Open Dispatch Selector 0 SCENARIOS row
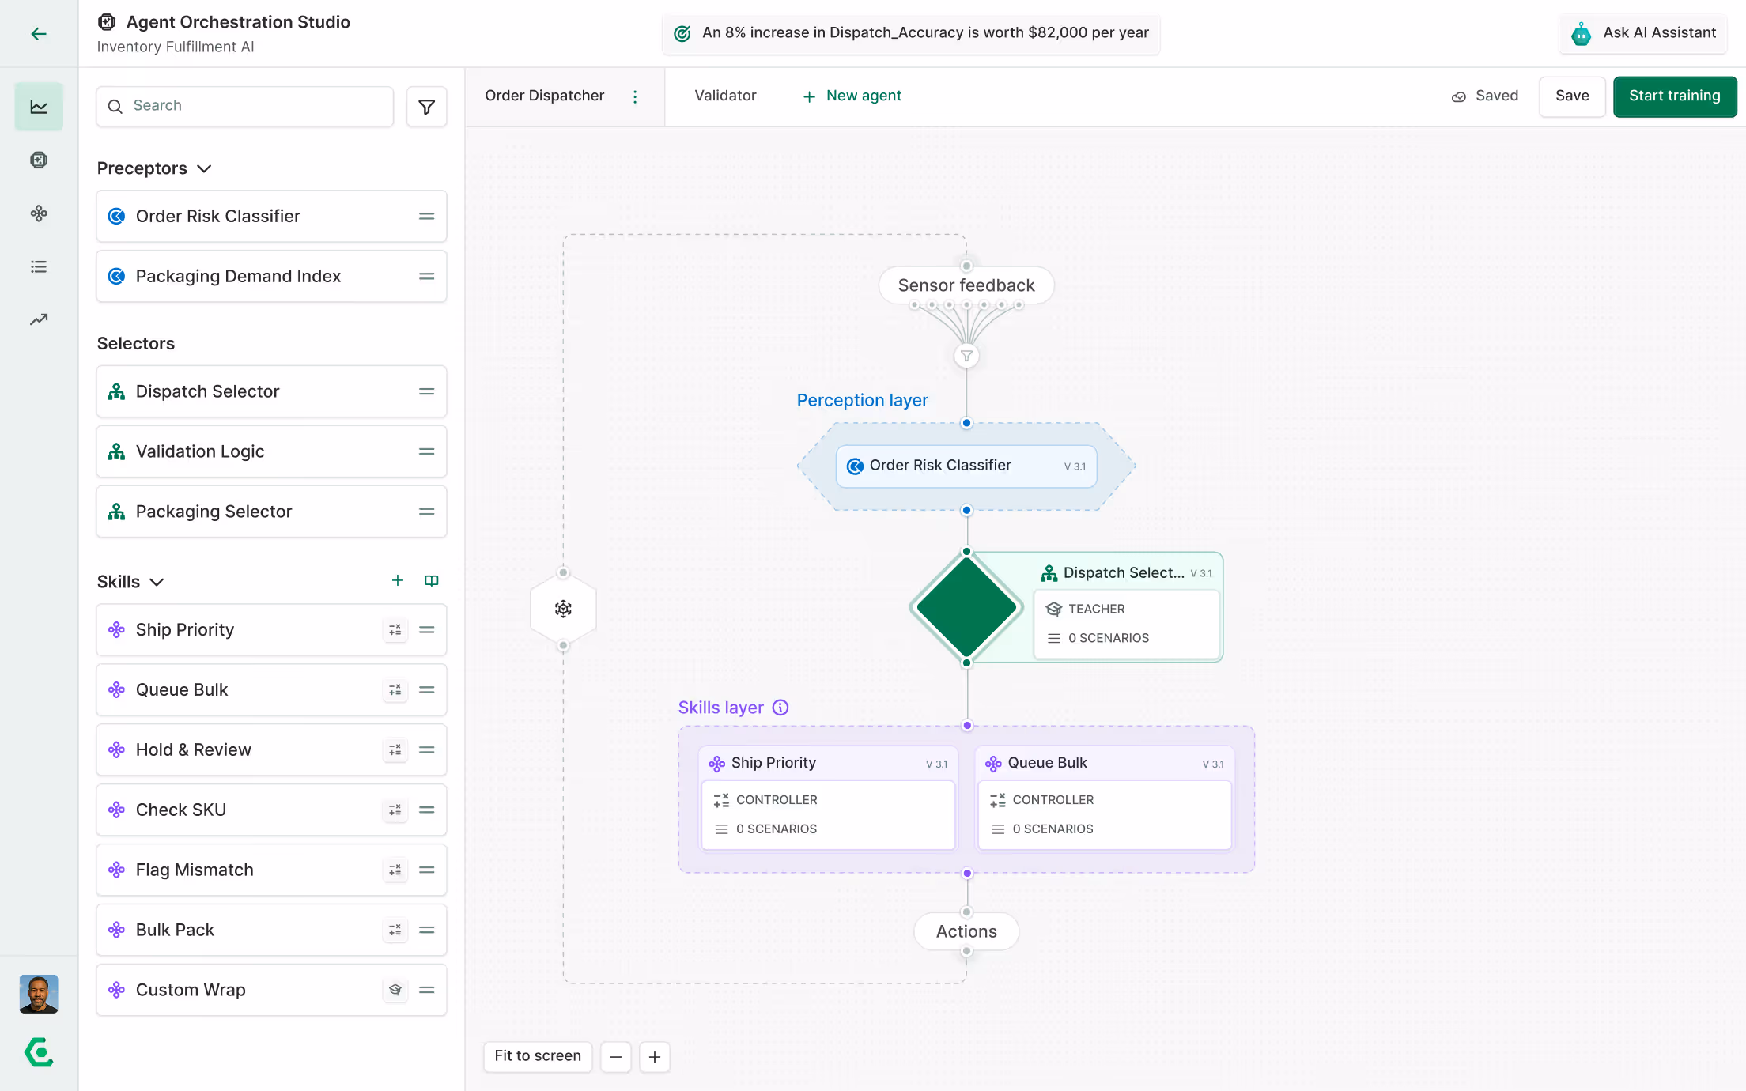The width and height of the screenshot is (1746, 1091). pyautogui.click(x=1126, y=638)
